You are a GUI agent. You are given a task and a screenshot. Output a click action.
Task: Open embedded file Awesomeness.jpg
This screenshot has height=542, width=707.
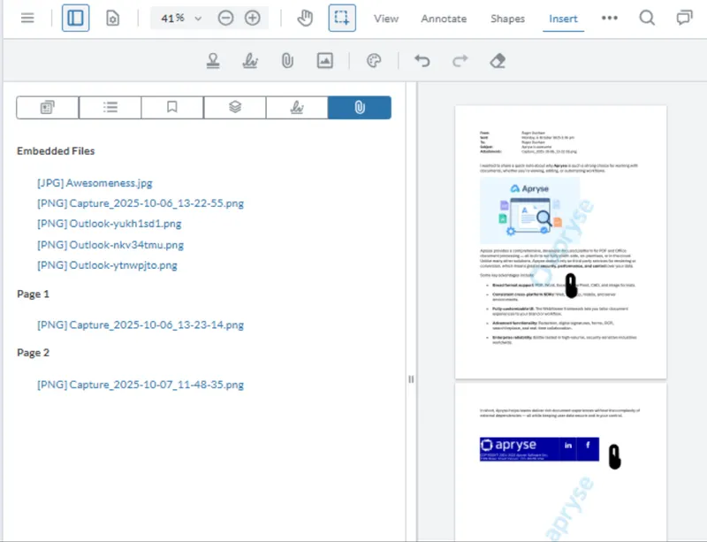click(95, 183)
